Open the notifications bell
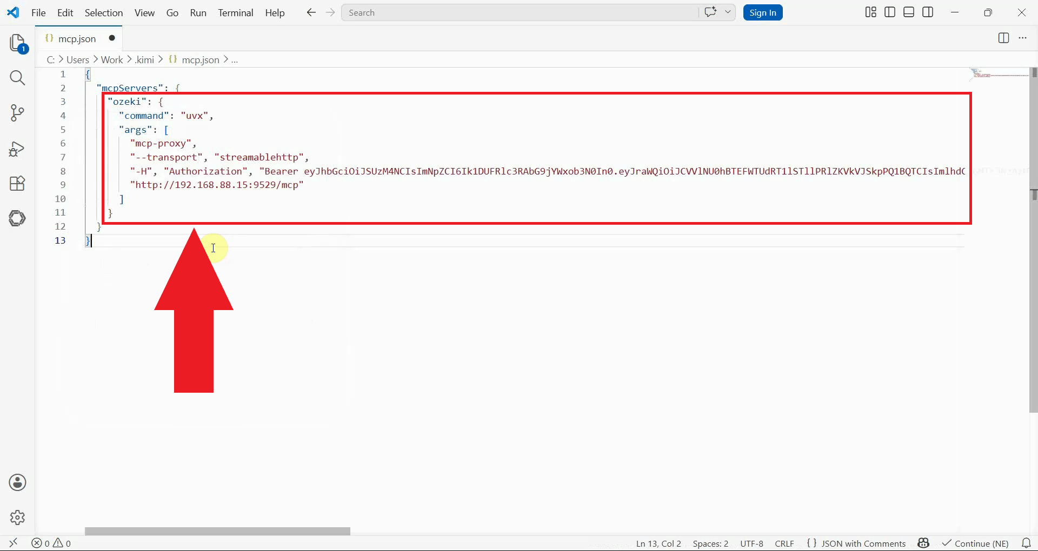This screenshot has width=1038, height=551. (1026, 543)
